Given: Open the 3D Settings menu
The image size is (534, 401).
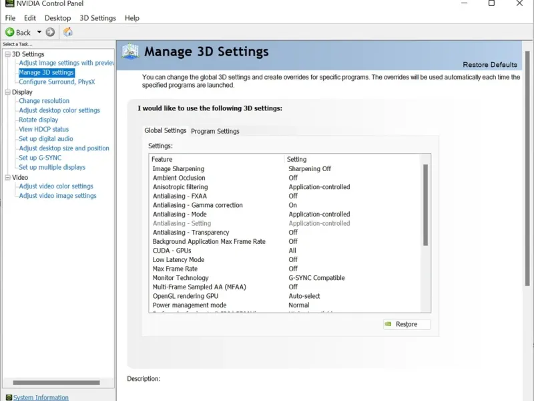Looking at the screenshot, I should click(97, 18).
